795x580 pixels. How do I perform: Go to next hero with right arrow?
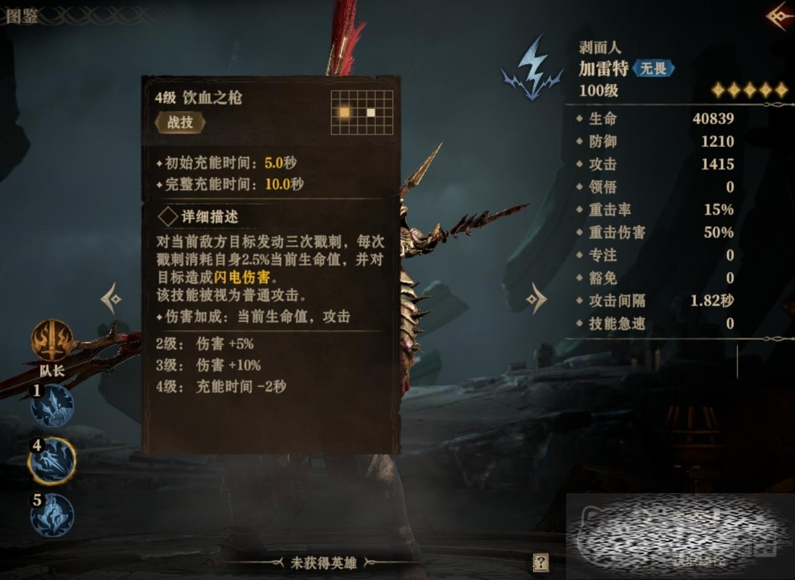[x=536, y=299]
